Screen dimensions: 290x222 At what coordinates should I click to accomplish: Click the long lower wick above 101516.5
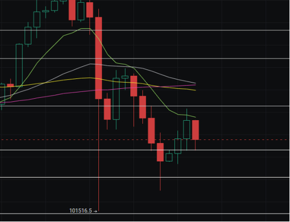(x=98, y=155)
